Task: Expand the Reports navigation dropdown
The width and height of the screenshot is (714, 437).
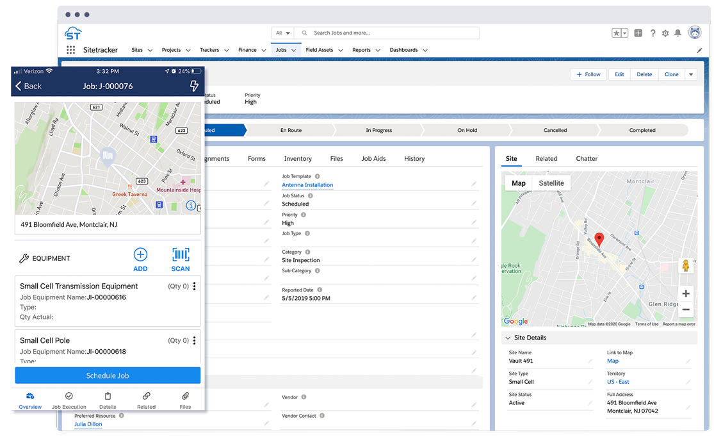Action: click(x=377, y=50)
